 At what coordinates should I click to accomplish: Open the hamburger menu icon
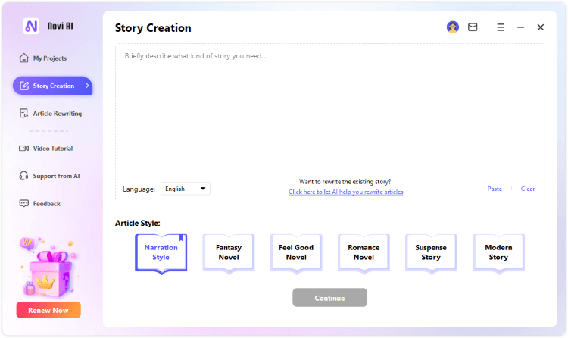501,27
